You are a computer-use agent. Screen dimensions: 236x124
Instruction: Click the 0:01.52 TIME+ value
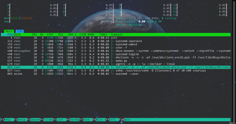pos(104,61)
